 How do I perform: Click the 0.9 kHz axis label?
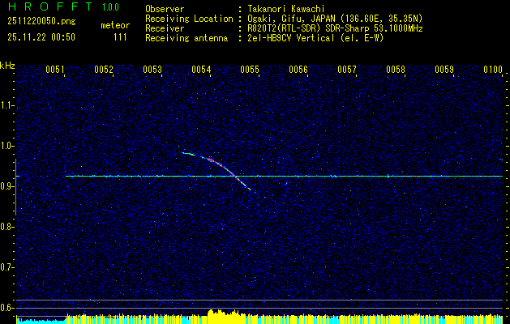(6, 186)
